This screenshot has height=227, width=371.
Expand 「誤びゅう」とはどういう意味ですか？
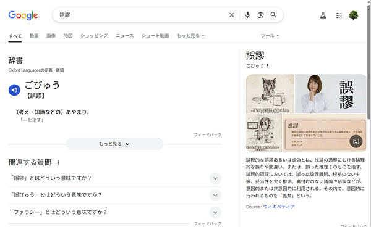pos(115,195)
